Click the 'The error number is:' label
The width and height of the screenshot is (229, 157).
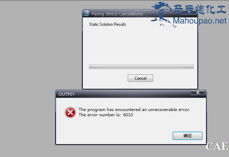point(100,115)
